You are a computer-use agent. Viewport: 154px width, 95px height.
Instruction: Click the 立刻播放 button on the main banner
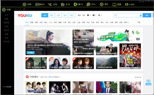point(31,53)
